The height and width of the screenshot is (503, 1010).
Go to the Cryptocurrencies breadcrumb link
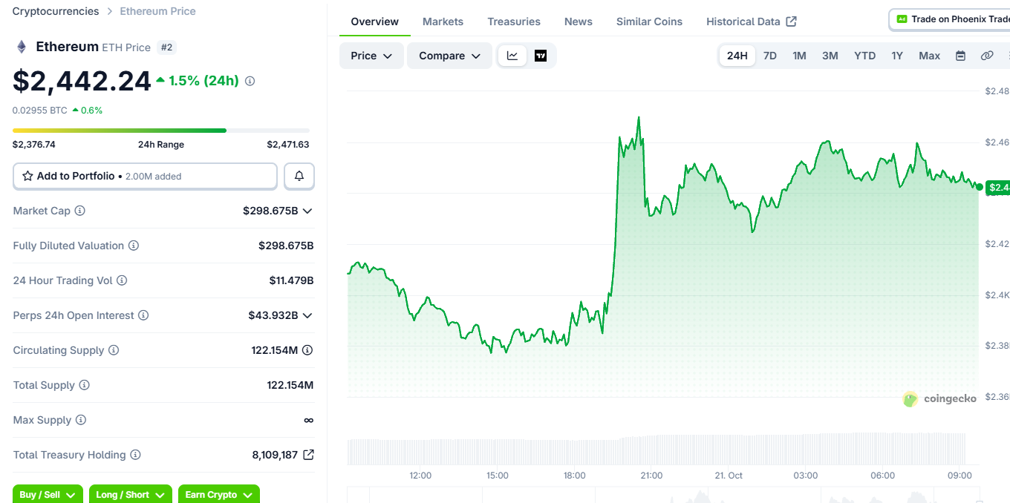pos(56,11)
